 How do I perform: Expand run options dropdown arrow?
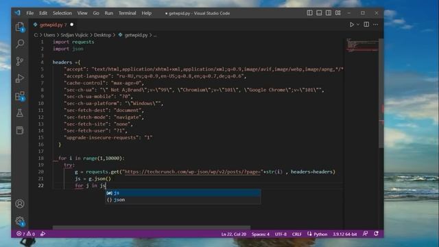pyautogui.click(x=358, y=25)
